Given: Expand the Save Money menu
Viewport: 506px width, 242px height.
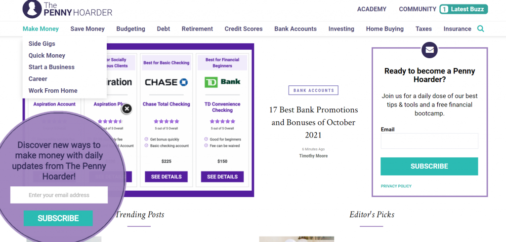Looking at the screenshot, I should click(87, 29).
